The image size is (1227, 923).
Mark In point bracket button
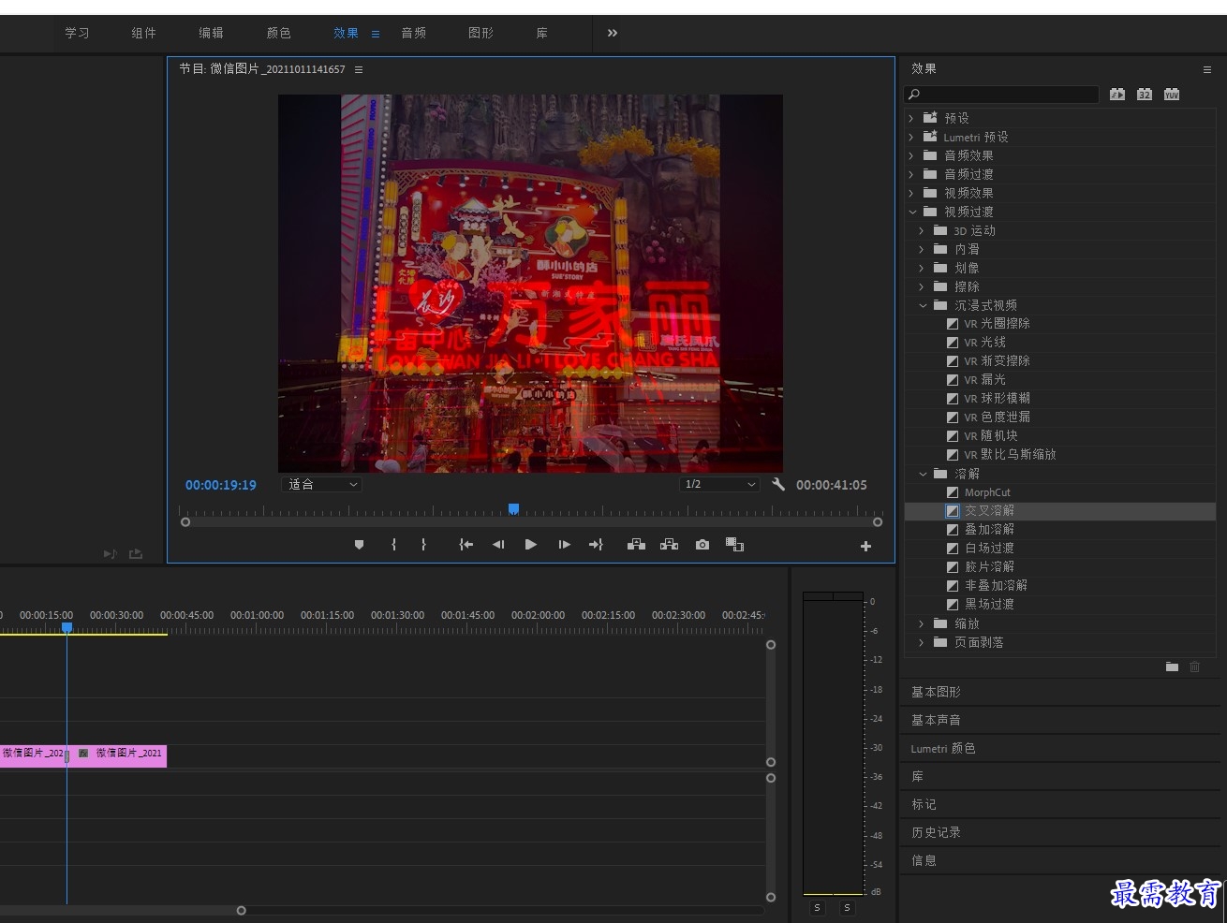point(393,545)
